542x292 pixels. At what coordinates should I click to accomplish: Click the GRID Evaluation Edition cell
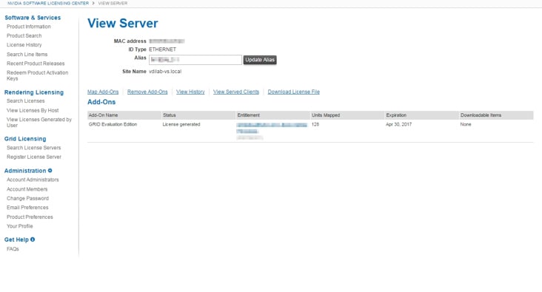point(113,124)
